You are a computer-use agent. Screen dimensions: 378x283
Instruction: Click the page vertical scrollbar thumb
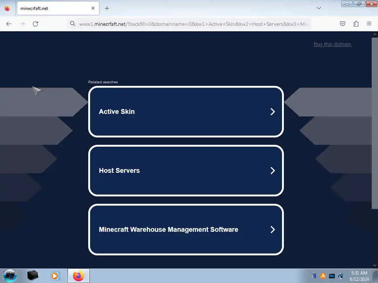(x=375, y=123)
